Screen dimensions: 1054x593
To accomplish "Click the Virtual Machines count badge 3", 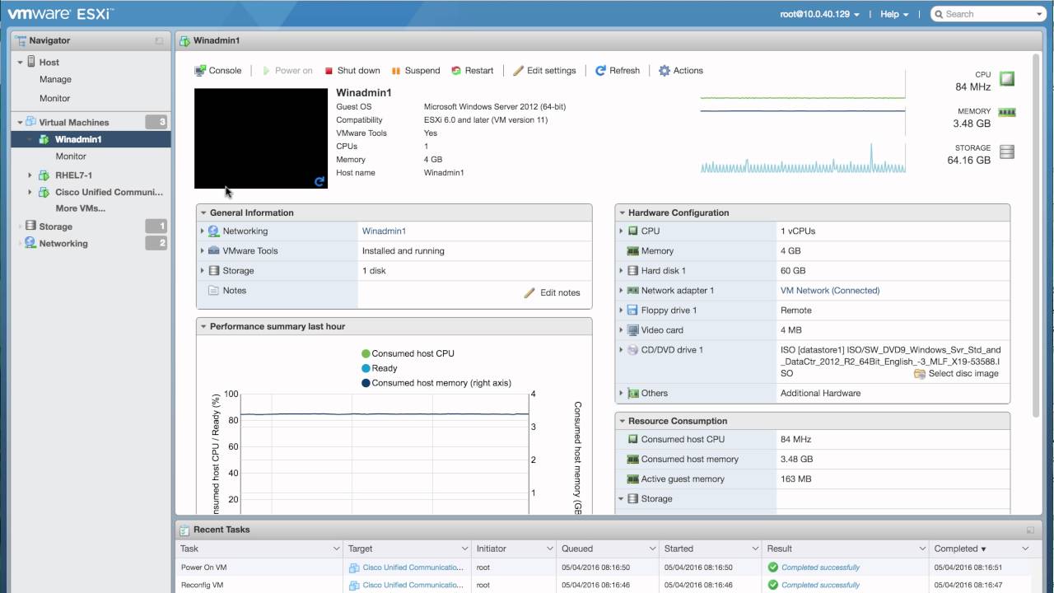I will click(x=156, y=123).
